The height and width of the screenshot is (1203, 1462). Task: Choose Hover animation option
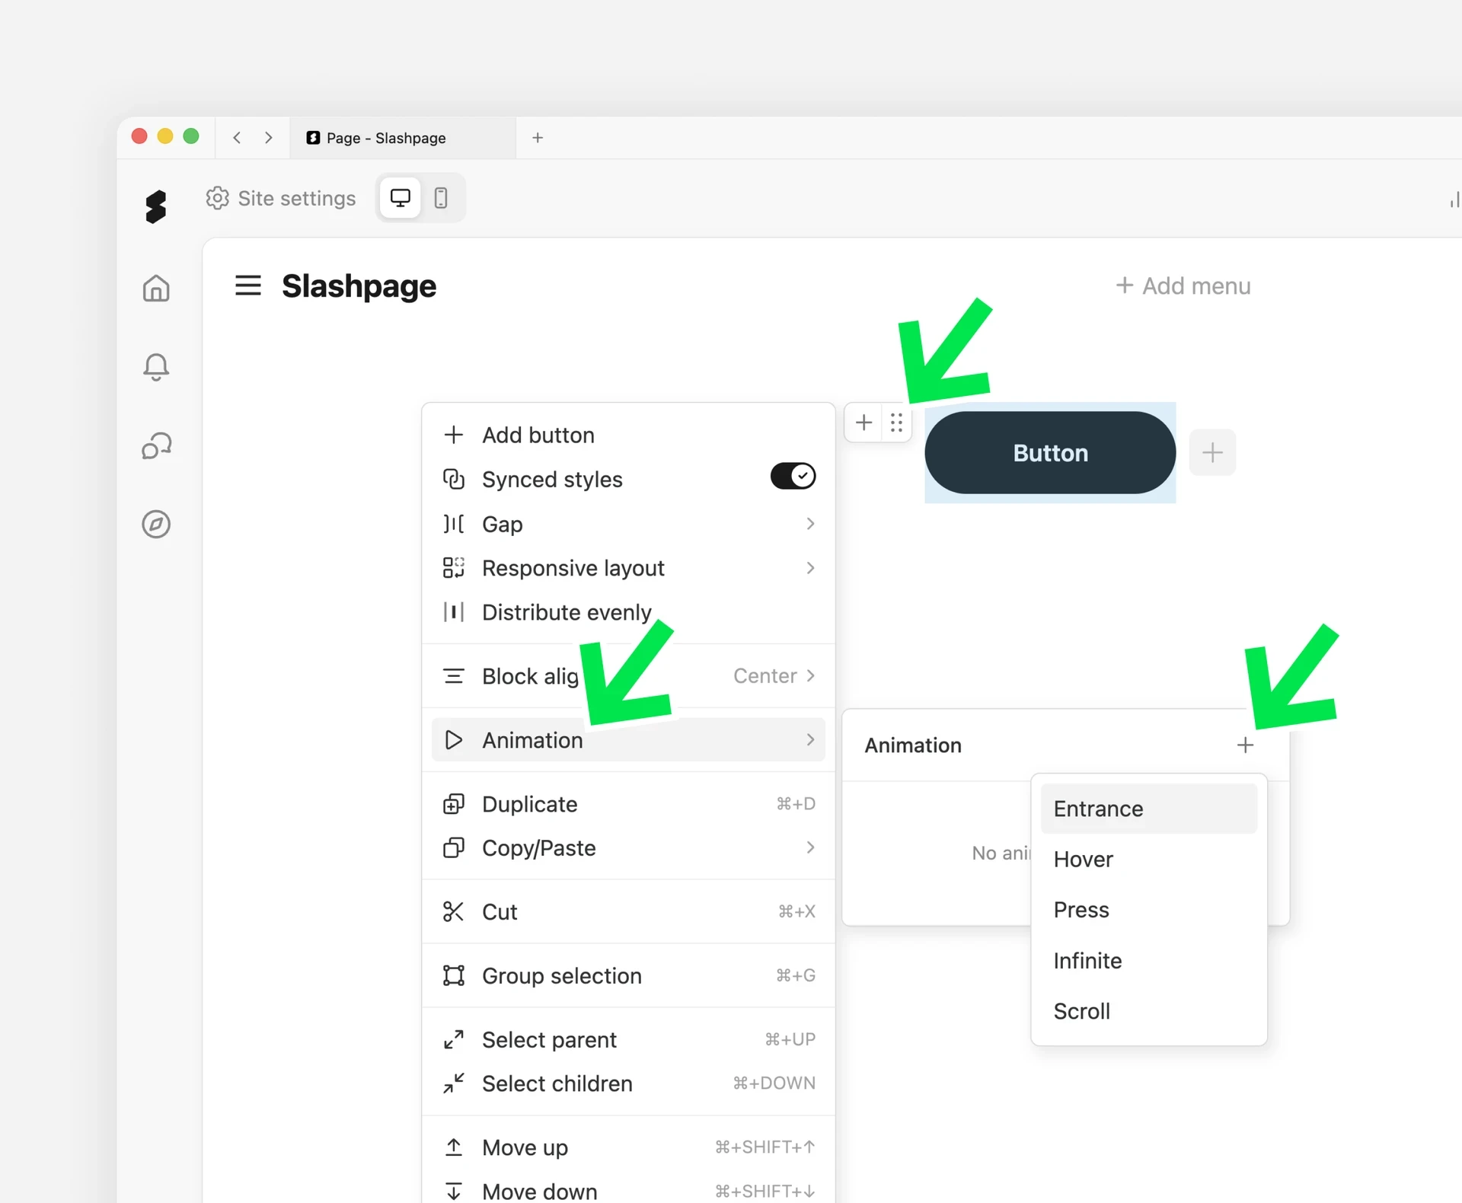(x=1148, y=859)
